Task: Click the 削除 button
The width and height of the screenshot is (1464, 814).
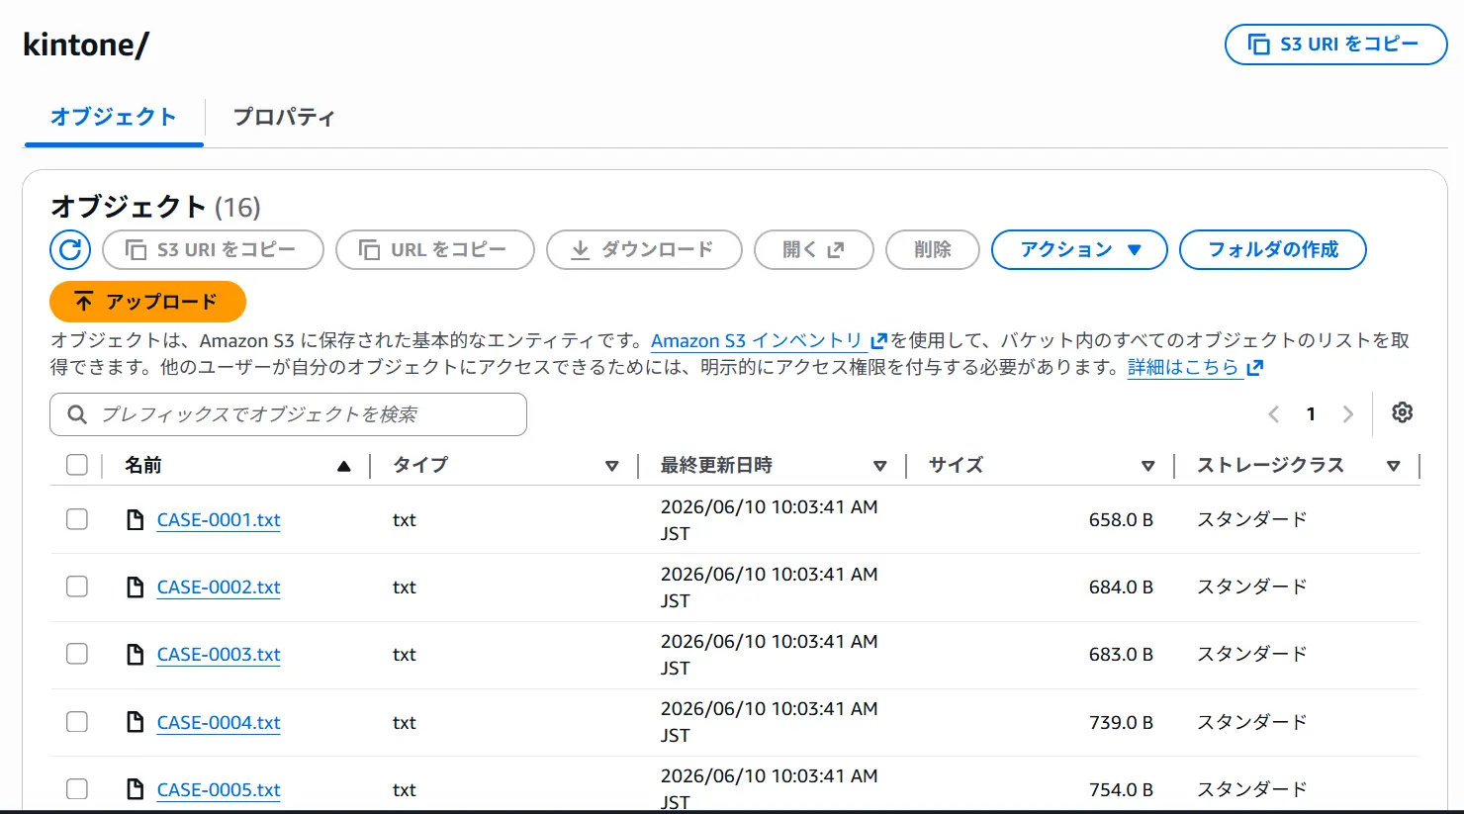Action: tap(933, 250)
